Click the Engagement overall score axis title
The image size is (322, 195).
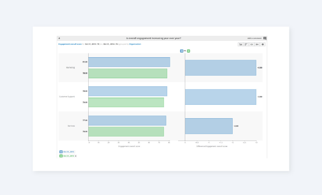129,146
